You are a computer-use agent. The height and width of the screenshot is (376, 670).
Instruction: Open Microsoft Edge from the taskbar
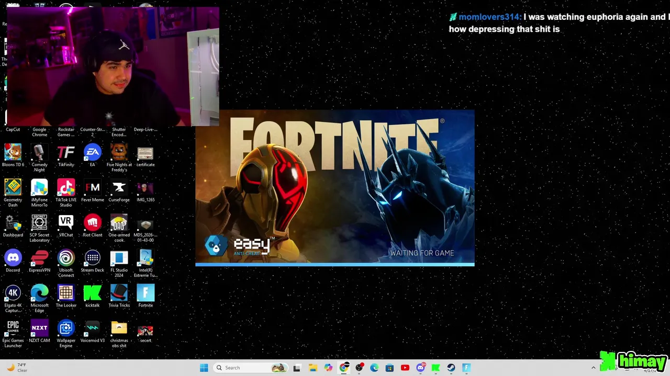(x=374, y=368)
